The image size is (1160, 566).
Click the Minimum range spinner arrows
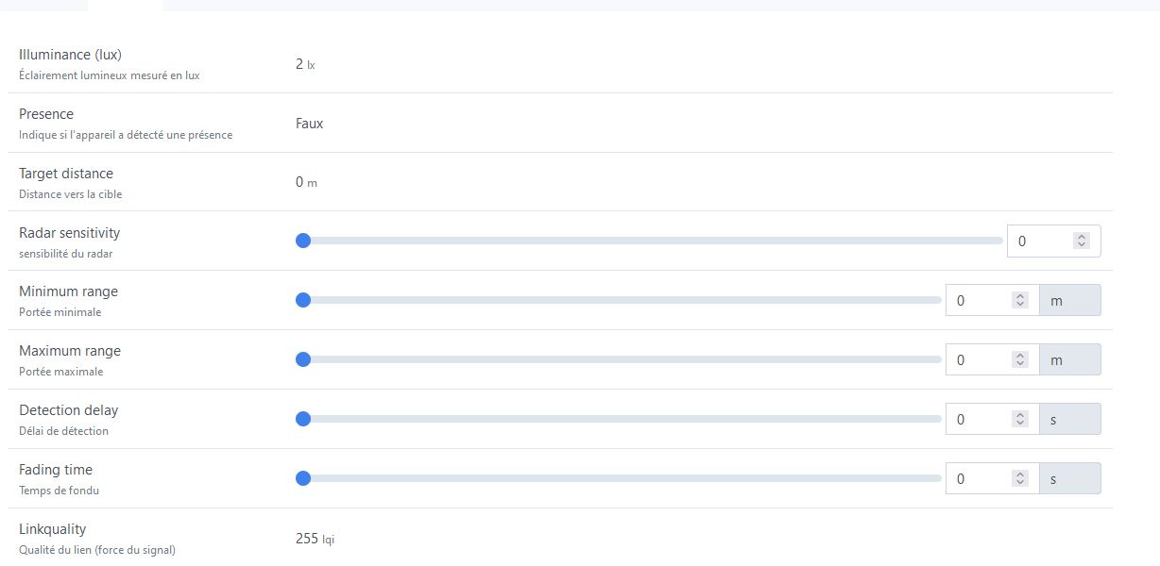pyautogui.click(x=1020, y=300)
